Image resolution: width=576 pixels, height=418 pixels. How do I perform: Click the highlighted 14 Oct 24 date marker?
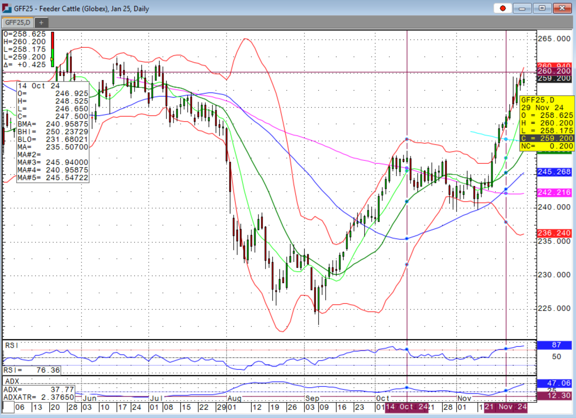[407, 407]
